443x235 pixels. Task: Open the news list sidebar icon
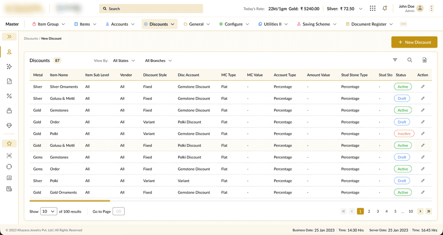tap(10, 189)
